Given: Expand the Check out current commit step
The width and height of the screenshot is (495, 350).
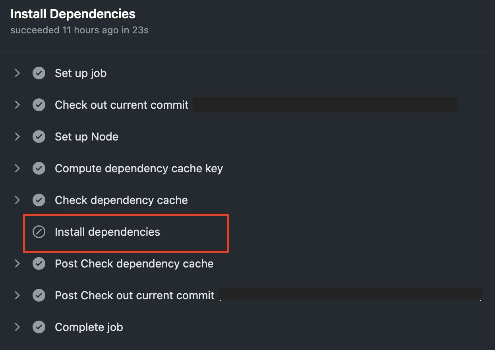Looking at the screenshot, I should (17, 105).
